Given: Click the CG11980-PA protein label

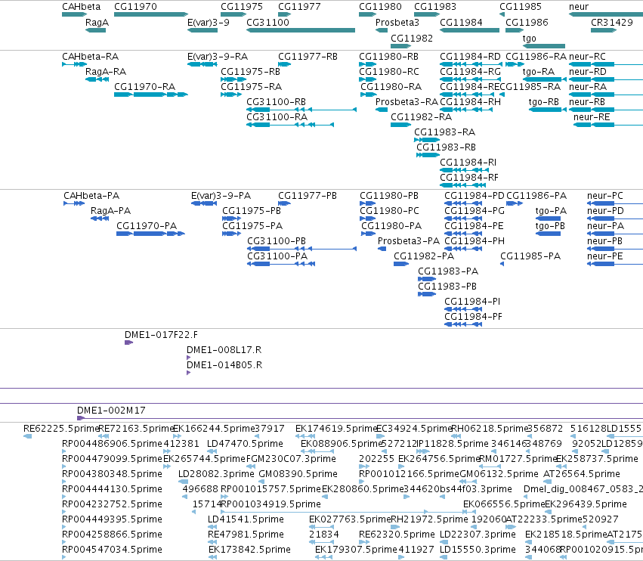Looking at the screenshot, I should 391,226.
